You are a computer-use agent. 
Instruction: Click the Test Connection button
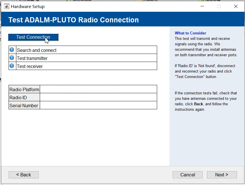[33, 37]
